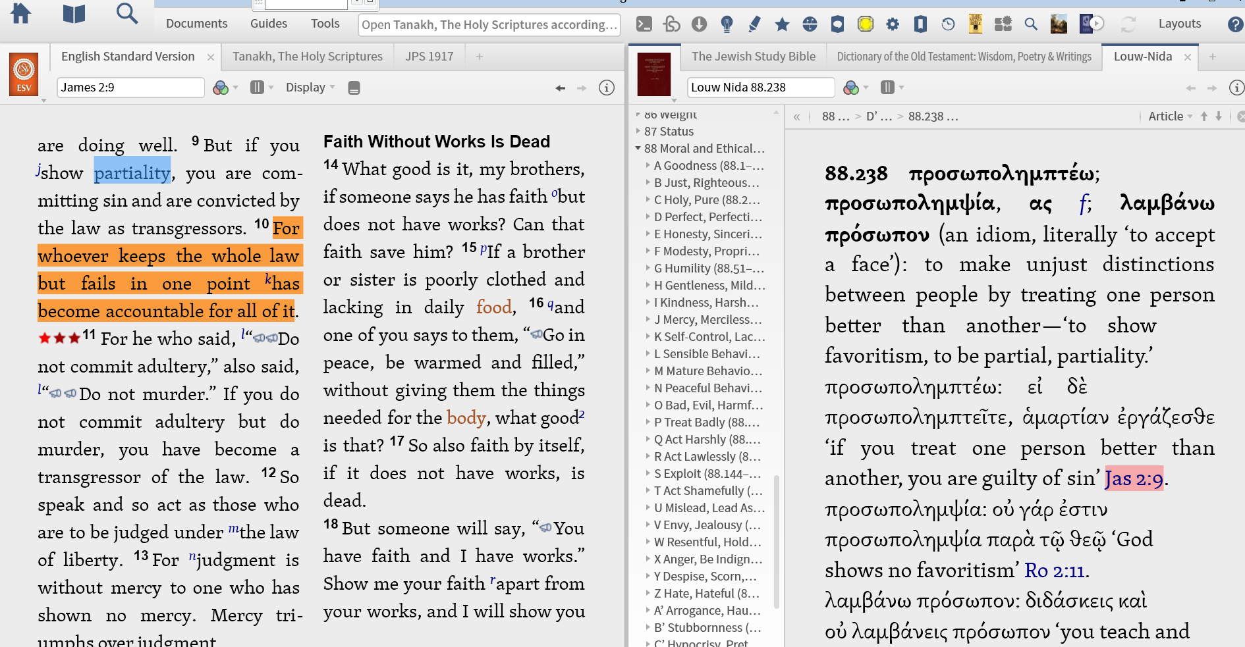
Task: Open the Guides menu
Action: [x=269, y=24]
